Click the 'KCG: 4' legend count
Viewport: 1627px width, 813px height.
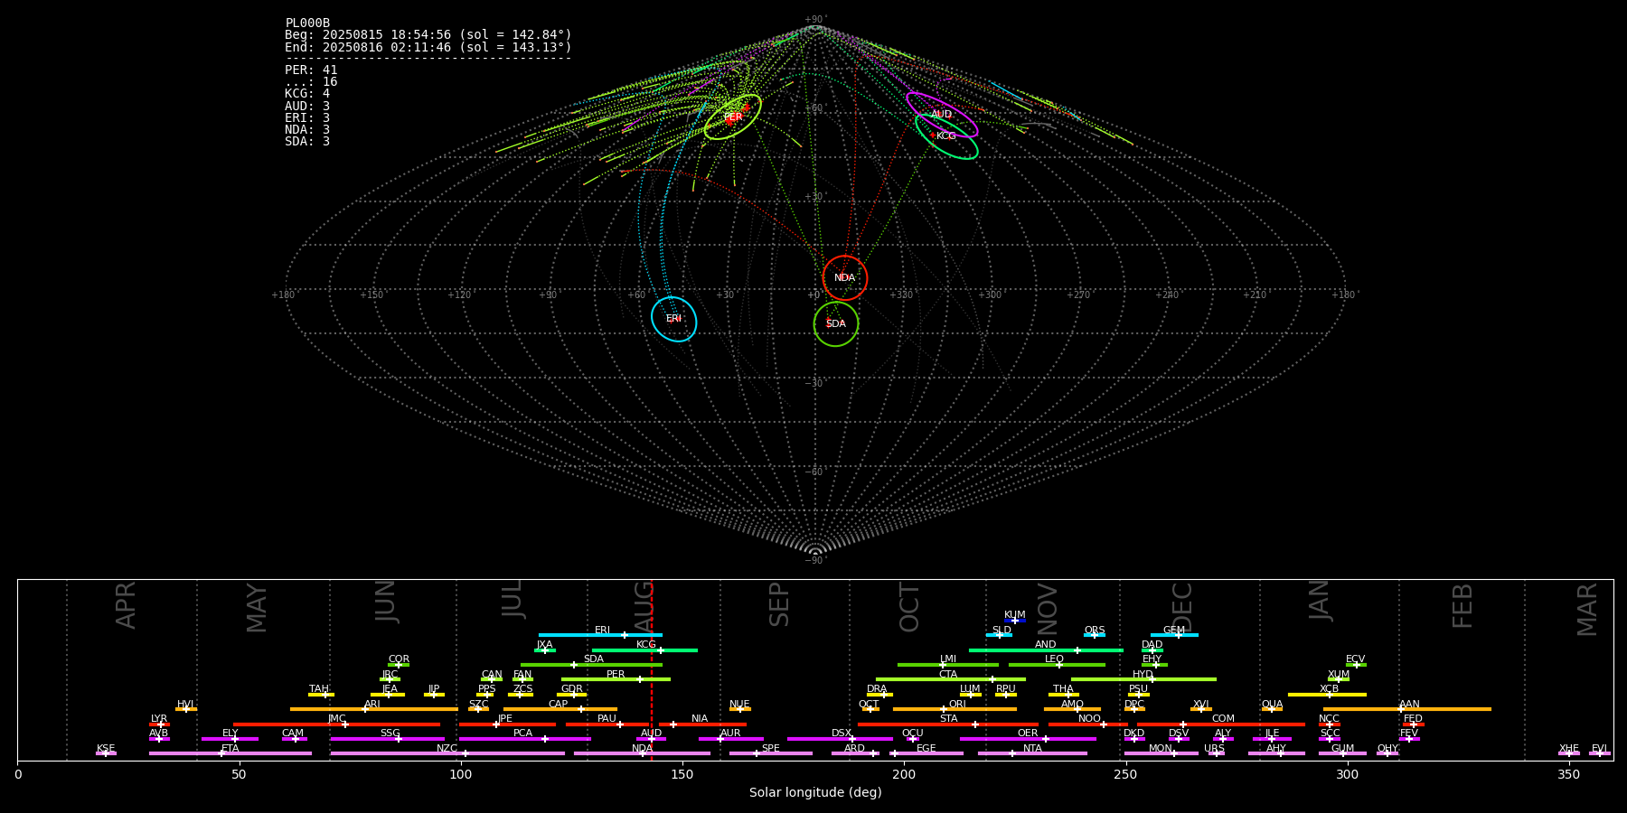click(x=307, y=94)
